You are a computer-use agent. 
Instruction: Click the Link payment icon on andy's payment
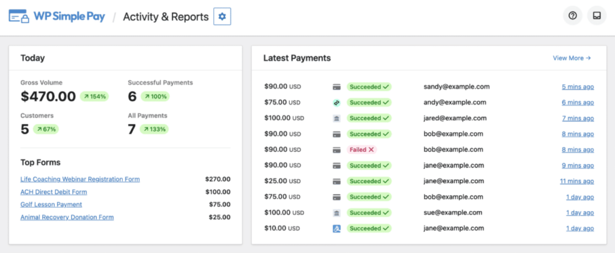[x=337, y=103]
